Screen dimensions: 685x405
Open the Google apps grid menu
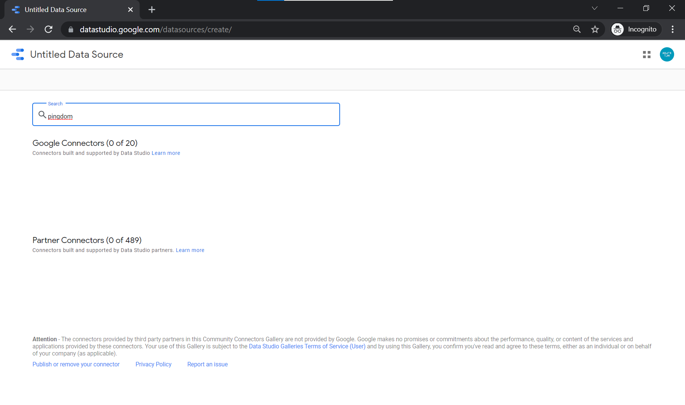(646, 55)
